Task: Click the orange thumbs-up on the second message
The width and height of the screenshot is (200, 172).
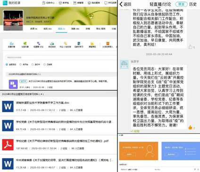Action: [x=191, y=127]
